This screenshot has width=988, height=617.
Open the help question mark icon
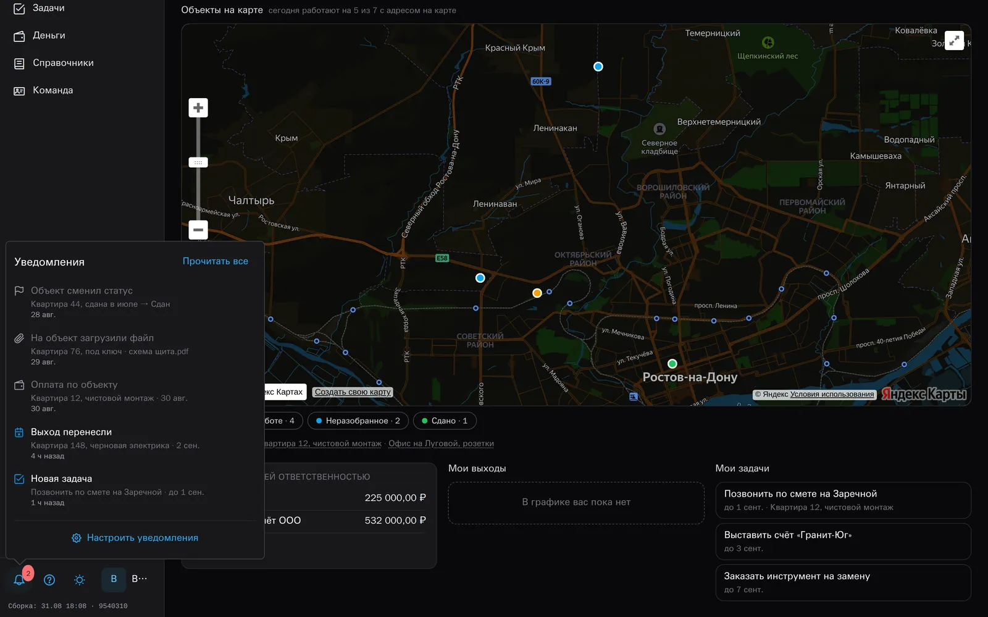click(49, 579)
